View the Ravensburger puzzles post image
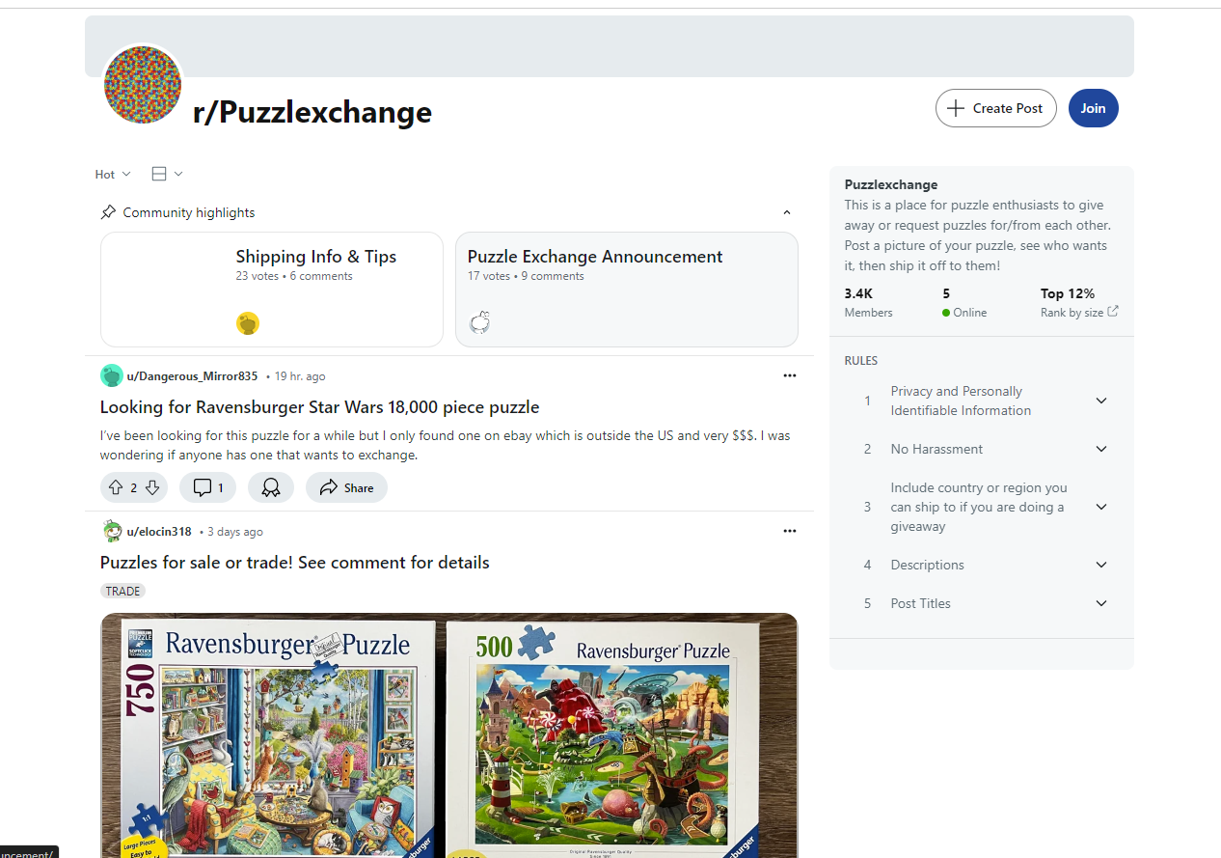Screen dimensions: 1221x858 point(449,735)
